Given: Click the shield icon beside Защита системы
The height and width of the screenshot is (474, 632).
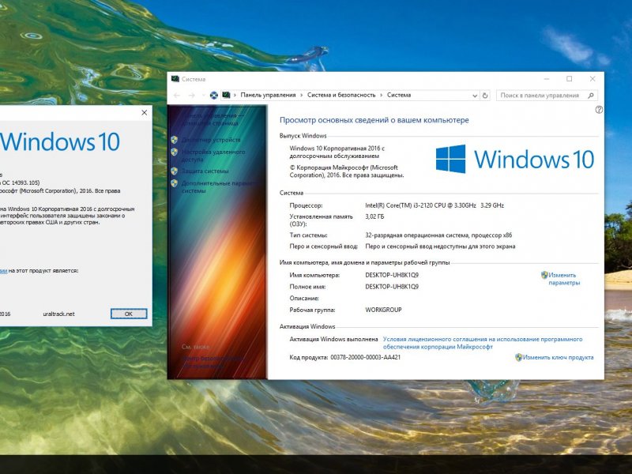Looking at the screenshot, I should 174,171.
